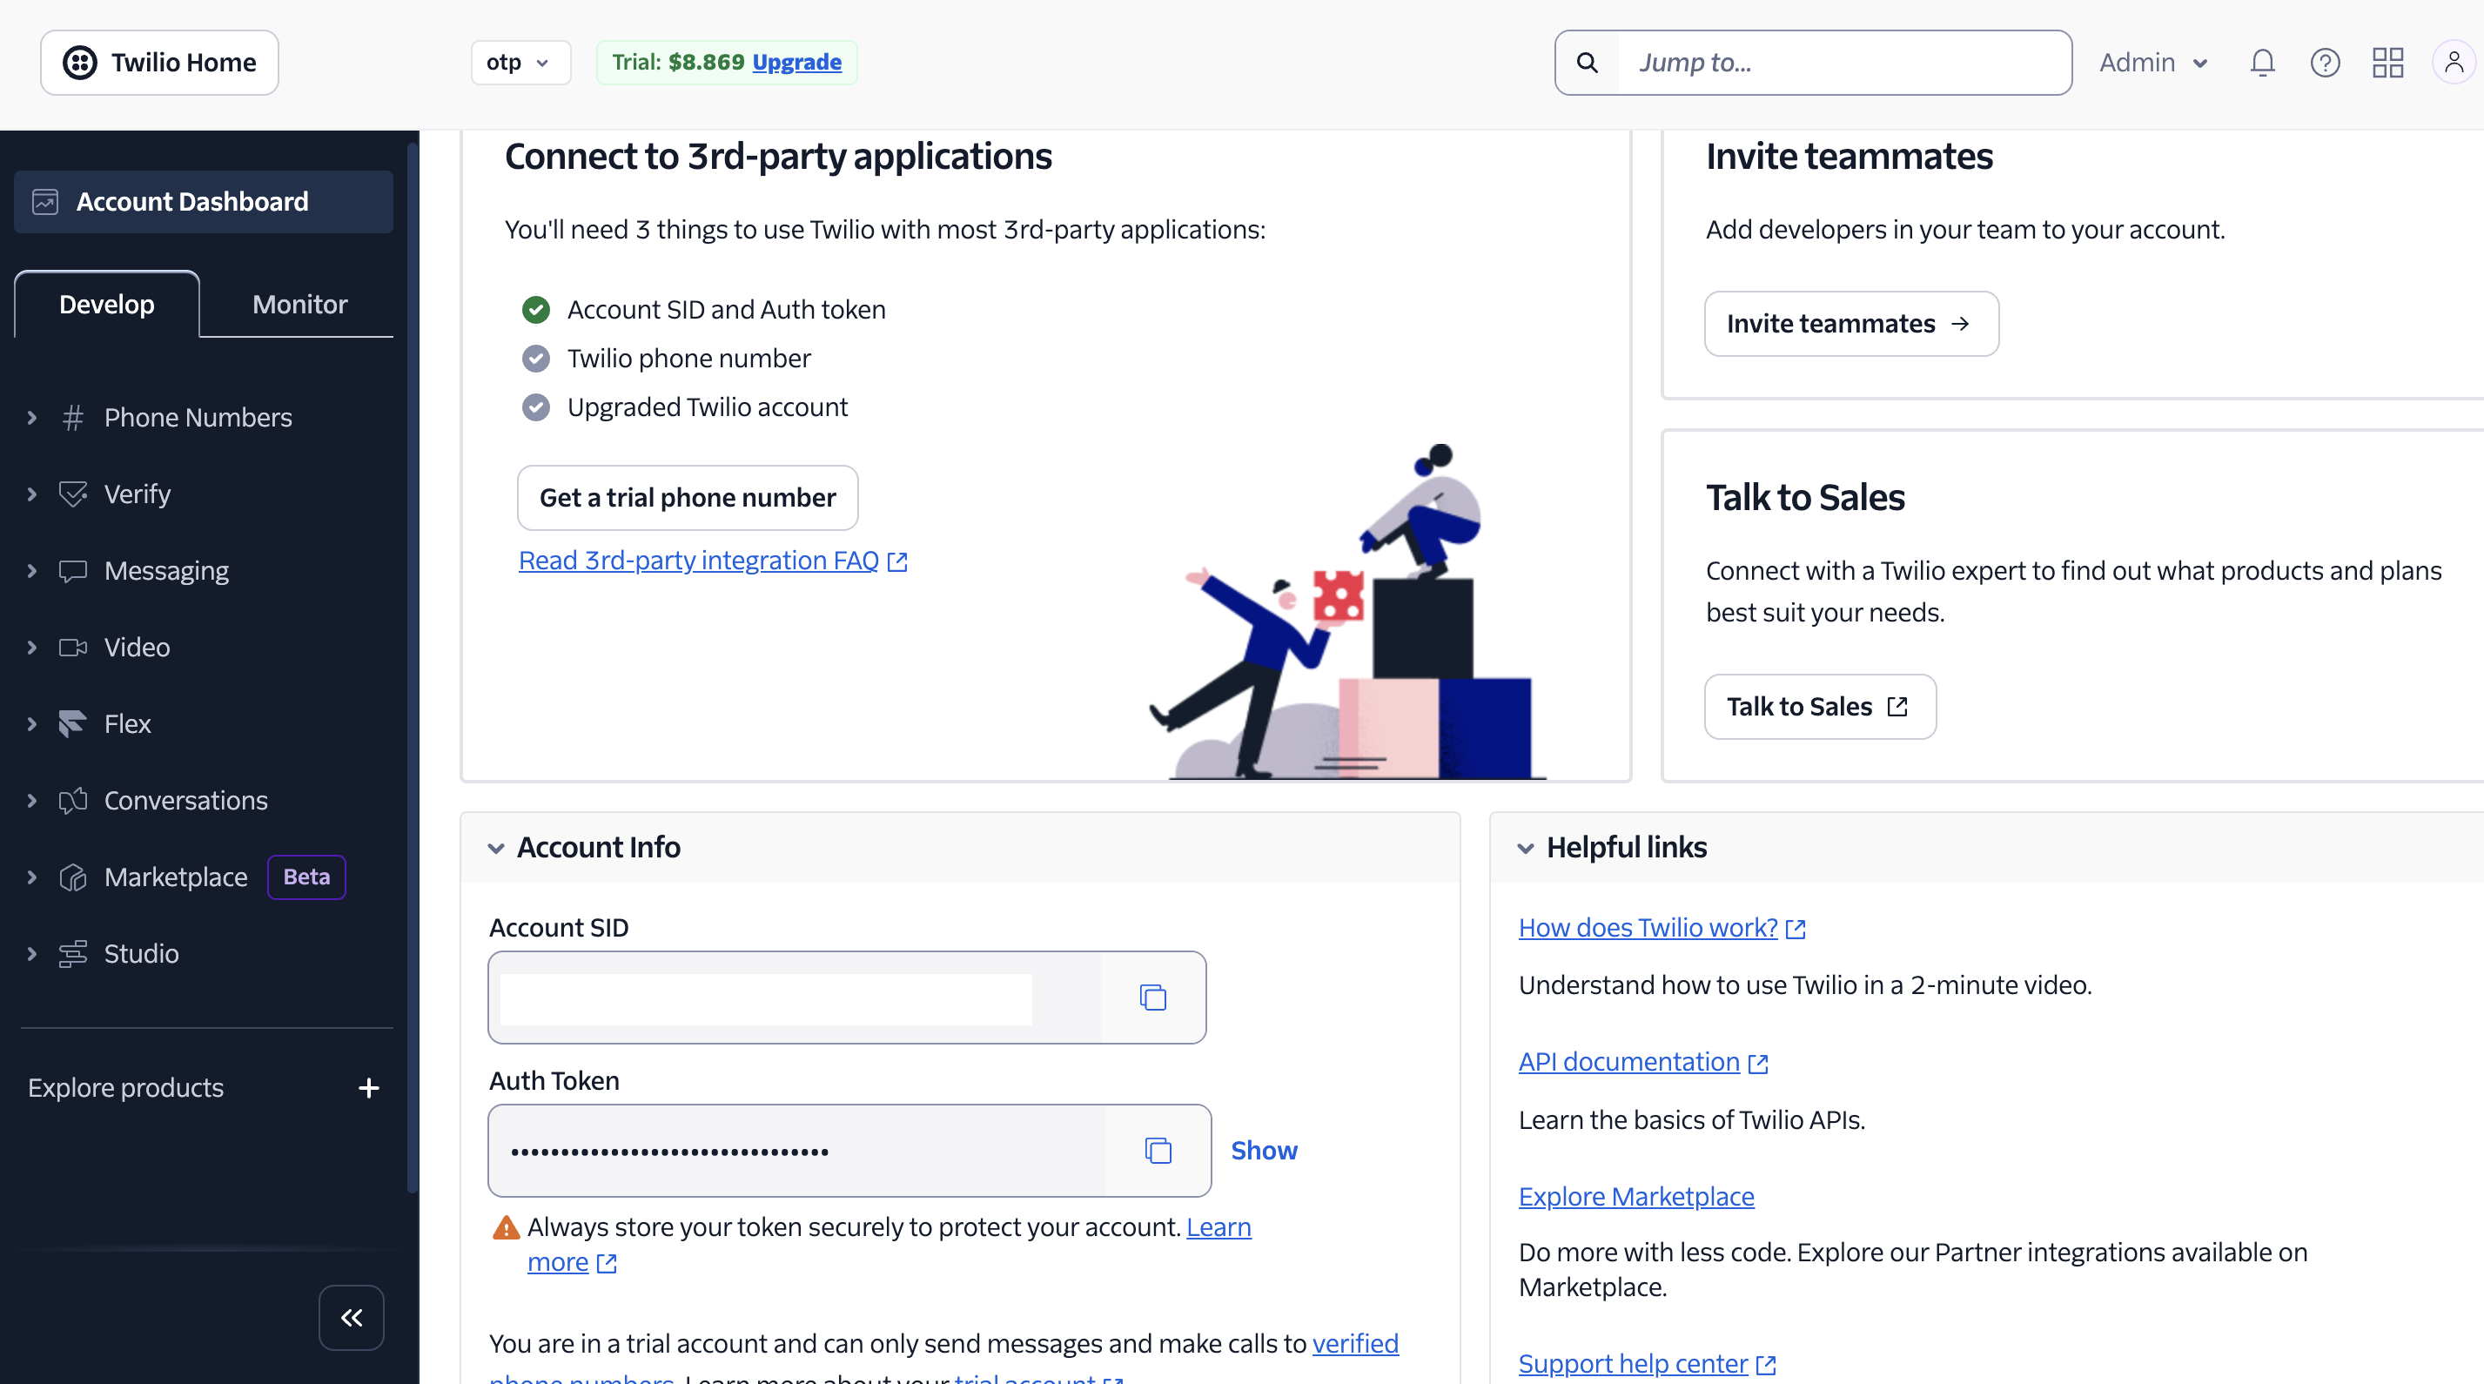
Task: Switch to the Monitor tab
Action: pyautogui.click(x=300, y=305)
